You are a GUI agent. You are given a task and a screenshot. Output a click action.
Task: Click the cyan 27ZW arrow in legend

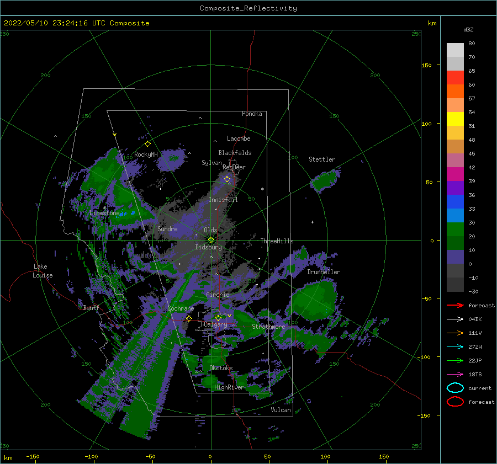[455, 346]
